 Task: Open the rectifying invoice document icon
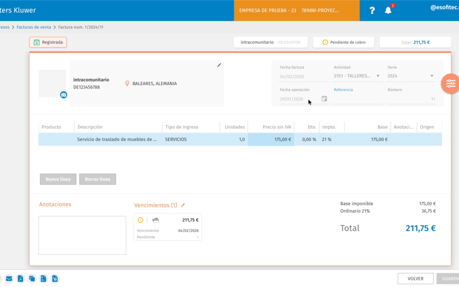click(x=43, y=278)
